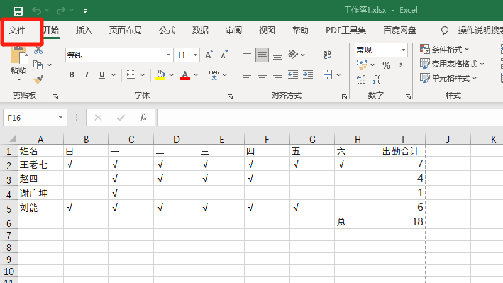Open the PDF工具集 tab
503x283 pixels.
tap(346, 30)
